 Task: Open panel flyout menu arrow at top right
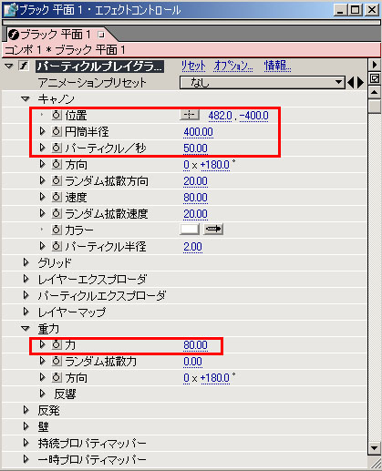(x=375, y=65)
